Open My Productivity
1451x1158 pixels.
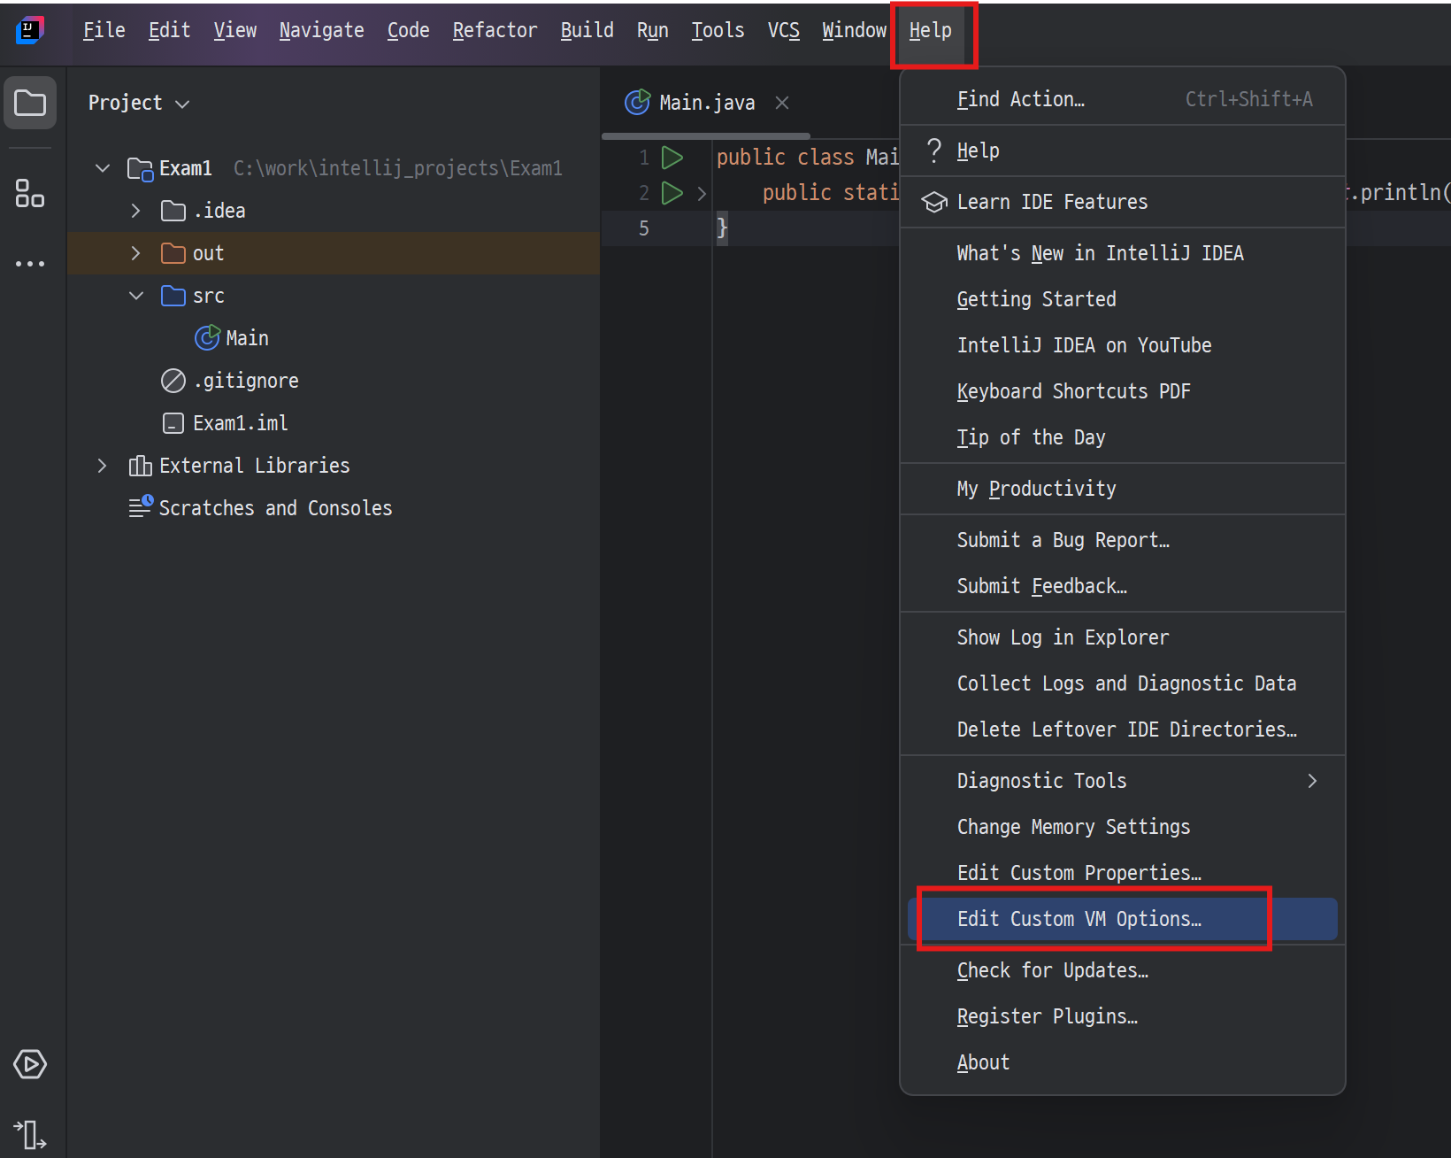(1123, 489)
